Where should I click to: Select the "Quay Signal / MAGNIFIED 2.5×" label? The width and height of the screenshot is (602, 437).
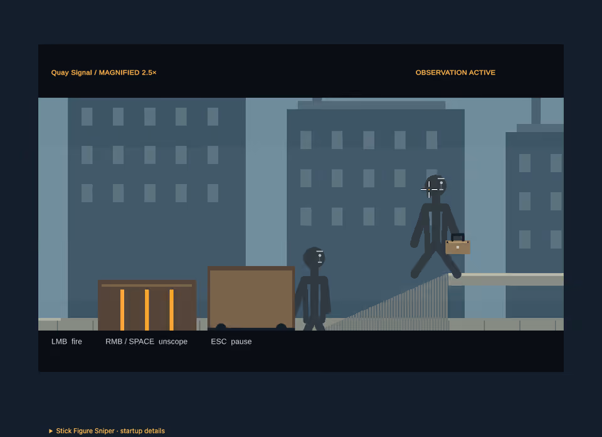click(x=103, y=73)
